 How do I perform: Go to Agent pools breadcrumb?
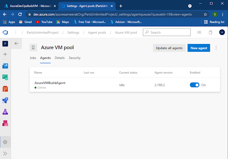tap(97, 33)
